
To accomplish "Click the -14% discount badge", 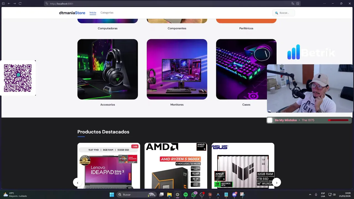I will tap(135, 146).
